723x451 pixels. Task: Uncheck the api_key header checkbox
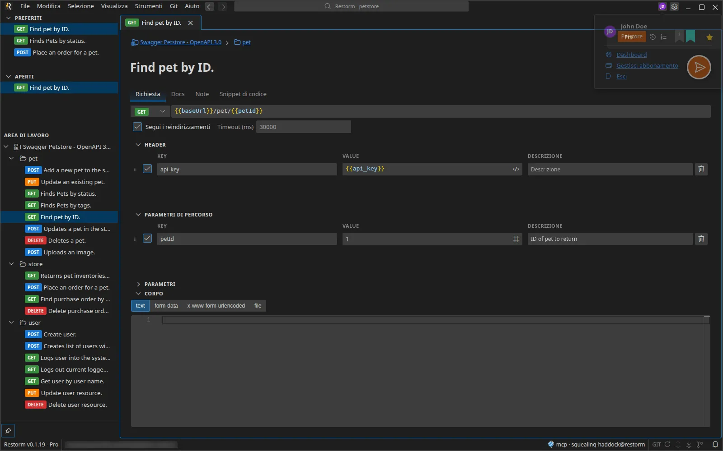pyautogui.click(x=147, y=169)
